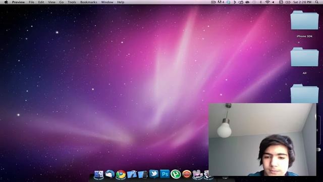Open Xcode from the dock
This screenshot has height=182, width=323.
tap(132, 174)
